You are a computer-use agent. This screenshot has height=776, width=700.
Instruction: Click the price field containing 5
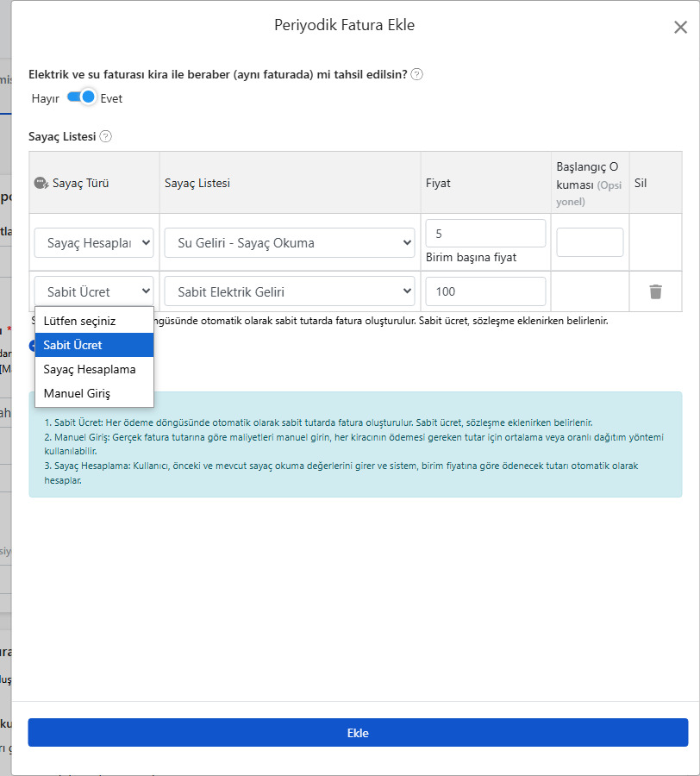click(x=485, y=234)
